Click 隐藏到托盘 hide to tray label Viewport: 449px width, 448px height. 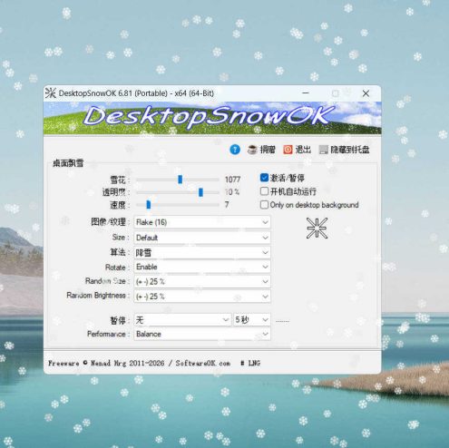350,150
